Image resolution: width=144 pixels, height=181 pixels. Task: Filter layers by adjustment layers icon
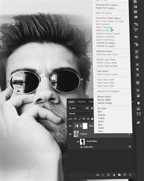tap(92, 108)
